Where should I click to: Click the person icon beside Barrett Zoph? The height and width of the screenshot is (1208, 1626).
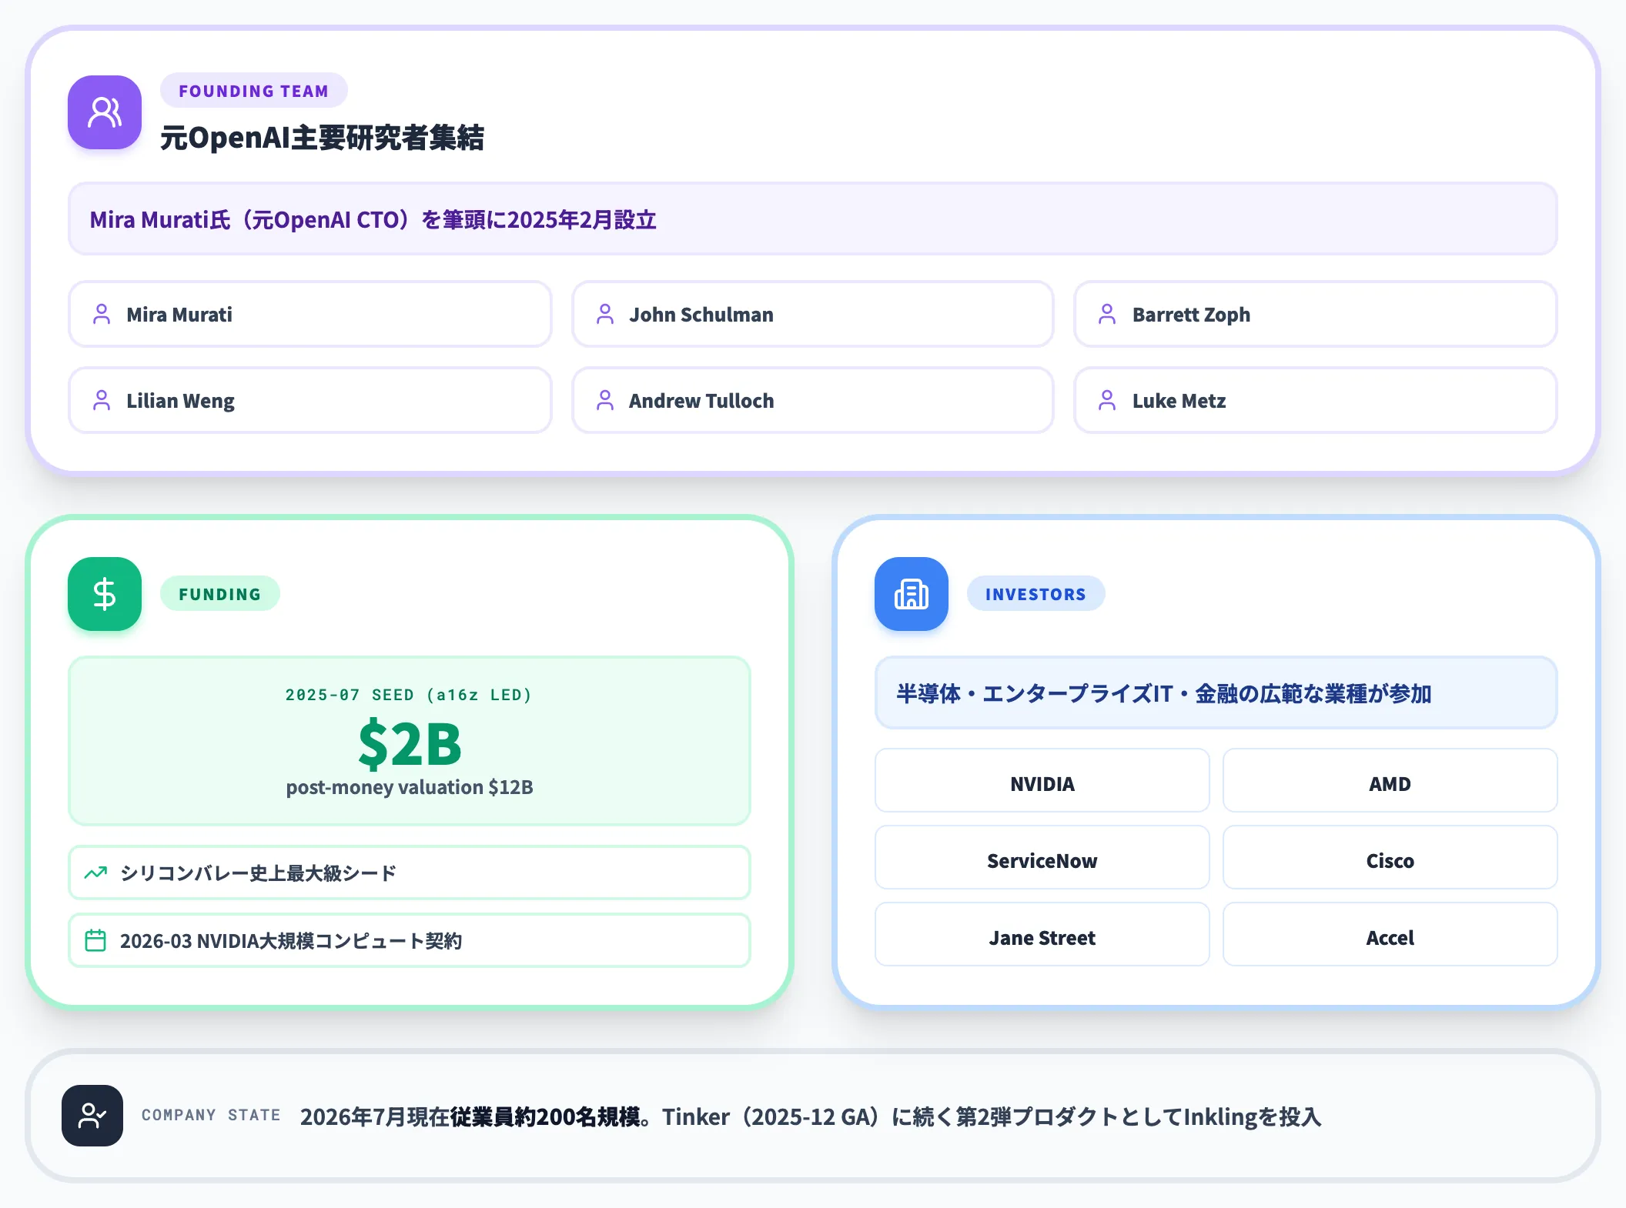[x=1107, y=314]
